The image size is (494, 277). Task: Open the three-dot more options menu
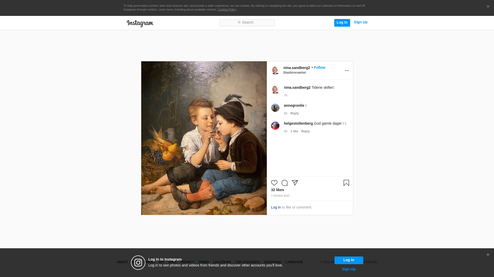[347, 71]
